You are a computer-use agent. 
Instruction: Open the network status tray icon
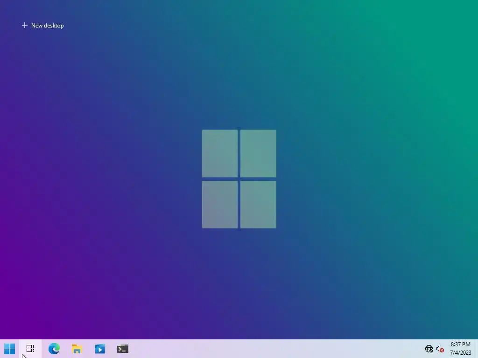429,349
